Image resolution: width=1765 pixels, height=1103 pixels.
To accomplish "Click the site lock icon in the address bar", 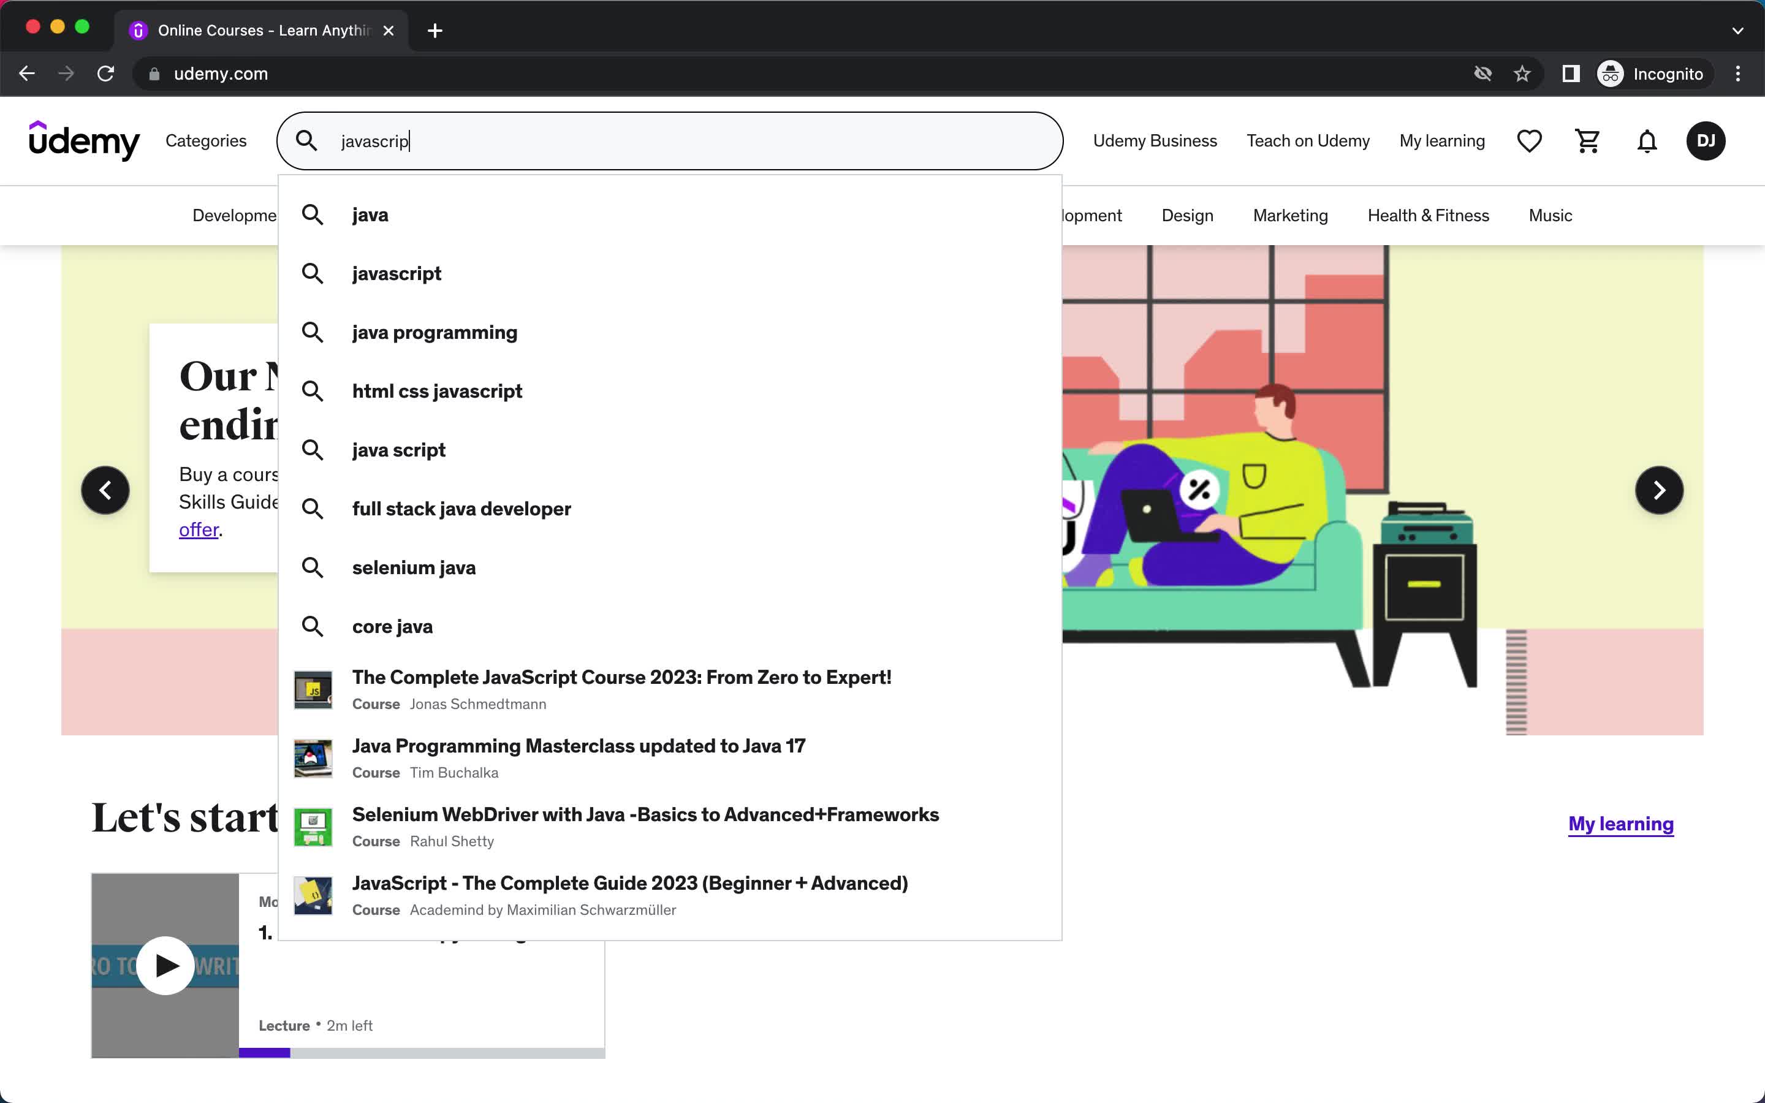I will 154,74.
